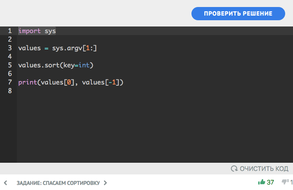
Task: Click the import keyword on line 1
Action: (x=30, y=31)
